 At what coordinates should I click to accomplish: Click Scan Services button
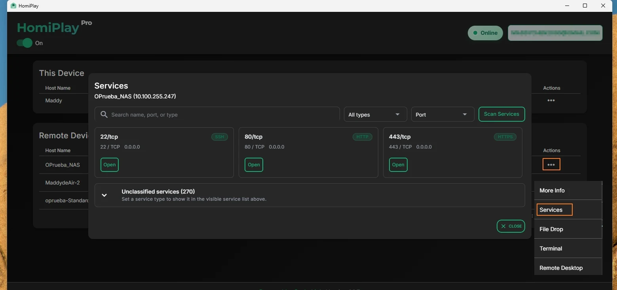501,114
